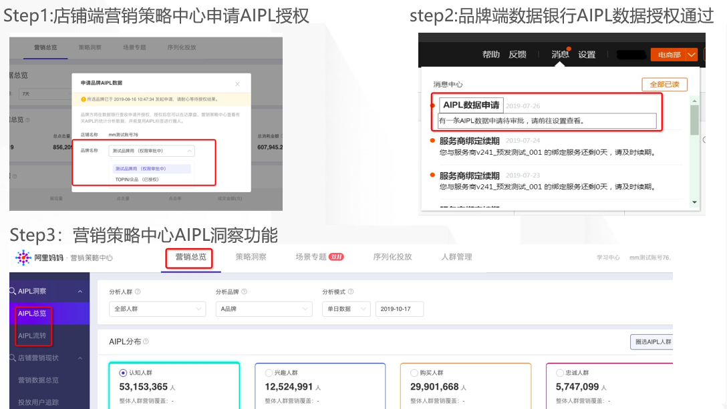The image size is (727, 409).
Task: Select 人群管理 tab
Action: (x=456, y=257)
